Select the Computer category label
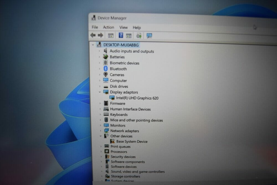The height and width of the screenshot is (185, 277). coord(118,80)
